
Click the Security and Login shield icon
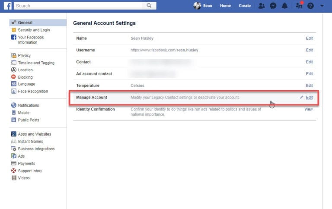click(x=14, y=30)
